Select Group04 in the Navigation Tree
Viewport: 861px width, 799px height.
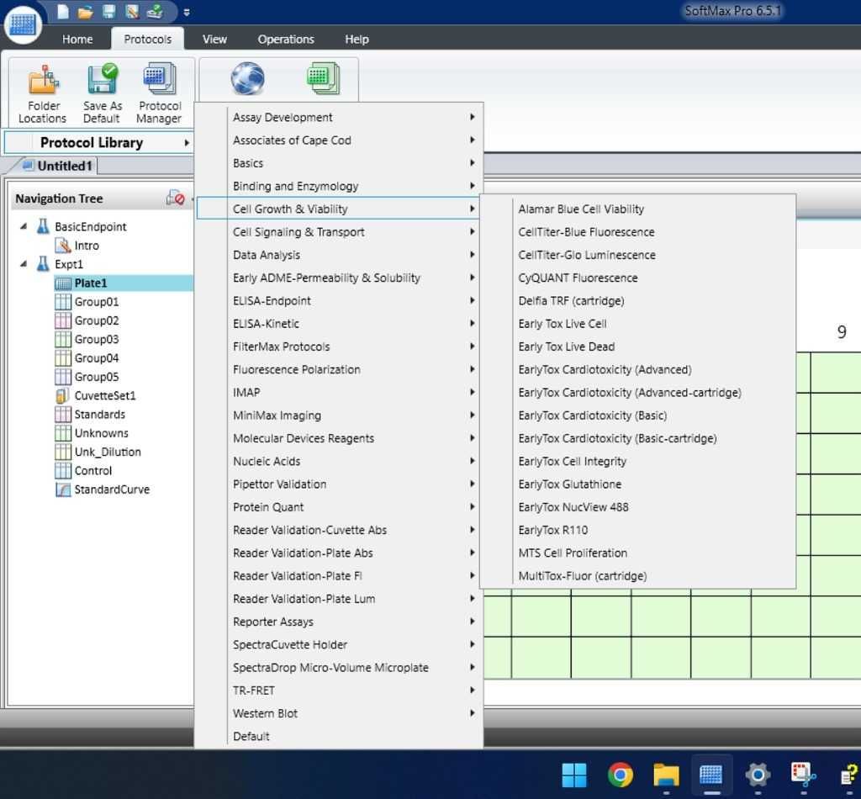coord(97,358)
